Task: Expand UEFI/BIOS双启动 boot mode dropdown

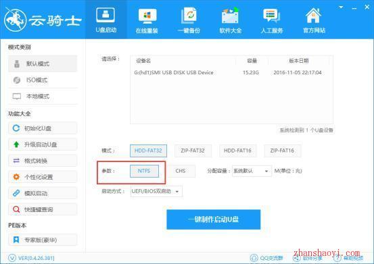Action: [x=156, y=191]
